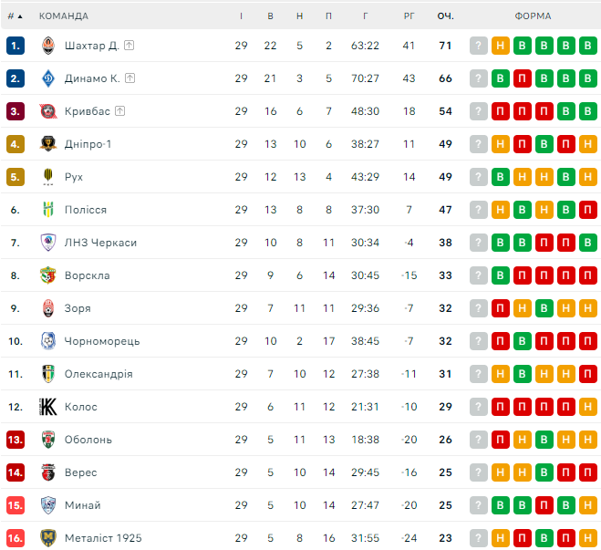Click promotion arrow icon next to Шахтар Д.
The width and height of the screenshot is (601, 550).
tap(130, 46)
